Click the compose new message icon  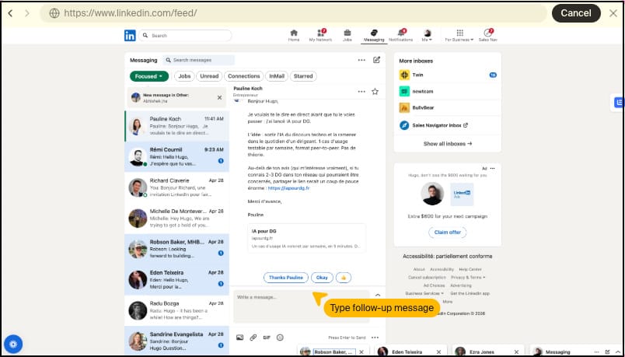376,60
